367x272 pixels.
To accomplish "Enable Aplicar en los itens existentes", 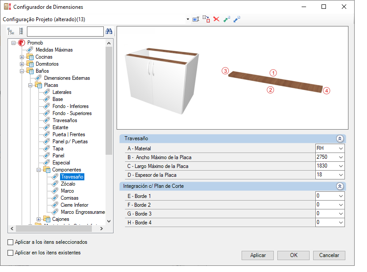I will [10, 253].
